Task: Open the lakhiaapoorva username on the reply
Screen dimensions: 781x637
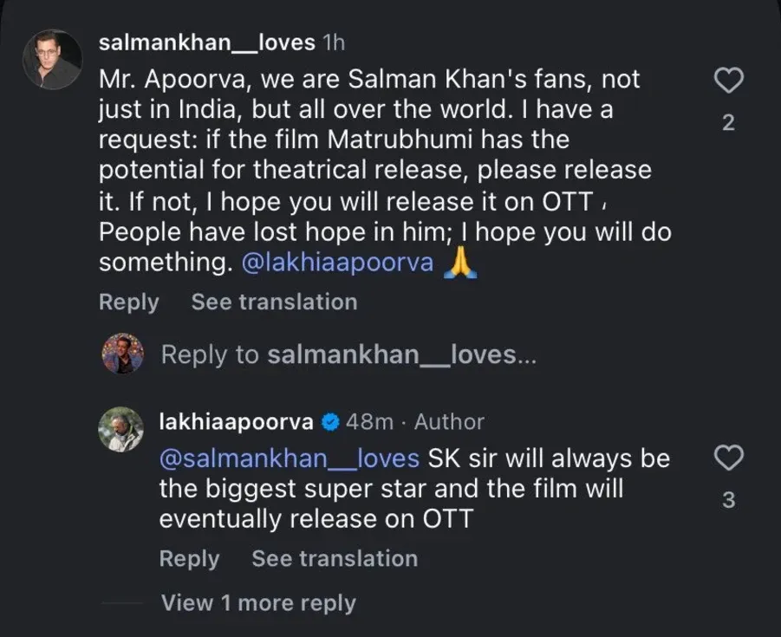Action: (x=236, y=422)
